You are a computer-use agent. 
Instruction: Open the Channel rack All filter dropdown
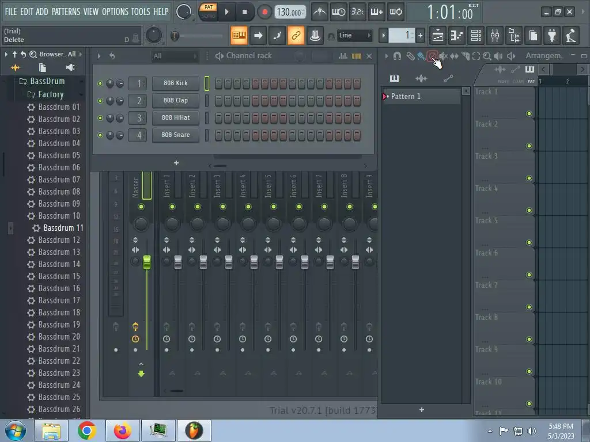(x=175, y=56)
